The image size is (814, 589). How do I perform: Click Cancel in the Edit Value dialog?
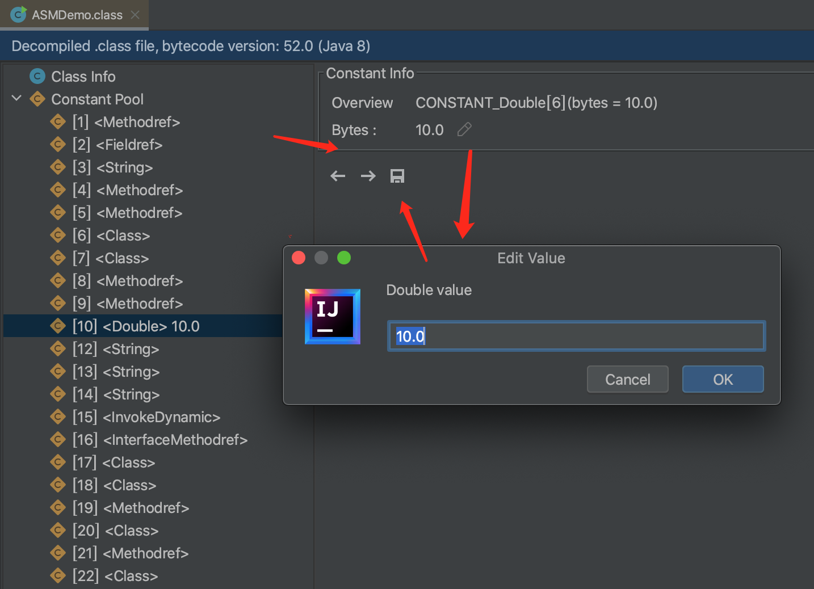click(627, 379)
